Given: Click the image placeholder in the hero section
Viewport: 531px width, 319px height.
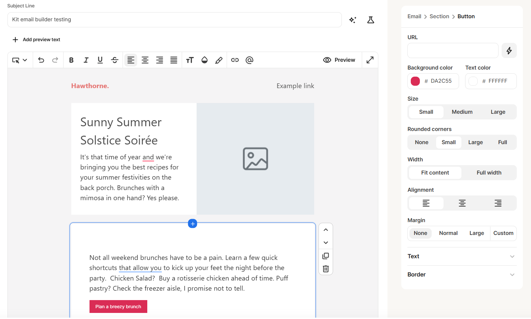Looking at the screenshot, I should pos(255,159).
